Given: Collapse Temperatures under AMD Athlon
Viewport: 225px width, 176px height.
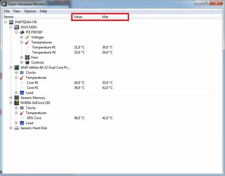Looking at the screenshot, I should [16, 77].
